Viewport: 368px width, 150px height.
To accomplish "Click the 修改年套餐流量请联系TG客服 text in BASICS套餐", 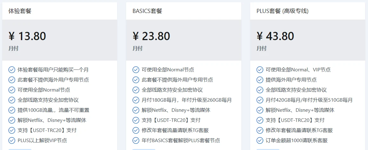I will click(x=175, y=130).
